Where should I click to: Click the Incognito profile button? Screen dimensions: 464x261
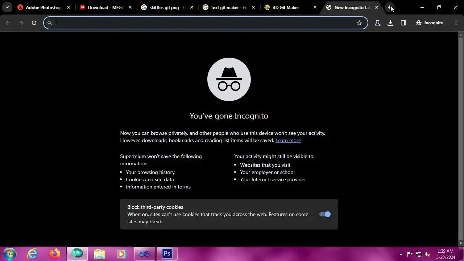tap(430, 23)
